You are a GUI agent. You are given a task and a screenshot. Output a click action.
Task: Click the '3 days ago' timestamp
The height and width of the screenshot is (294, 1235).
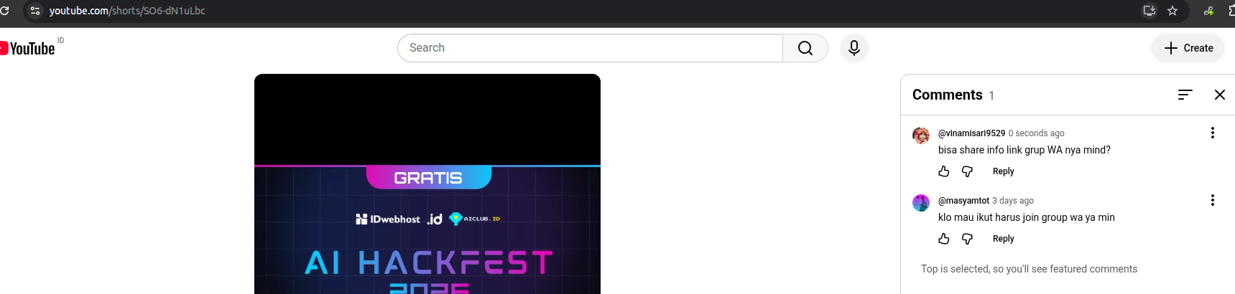tap(1013, 201)
